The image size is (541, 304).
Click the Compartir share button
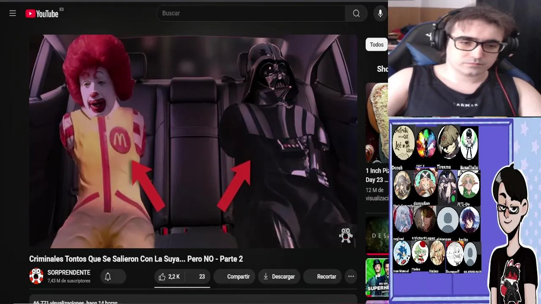click(x=234, y=277)
